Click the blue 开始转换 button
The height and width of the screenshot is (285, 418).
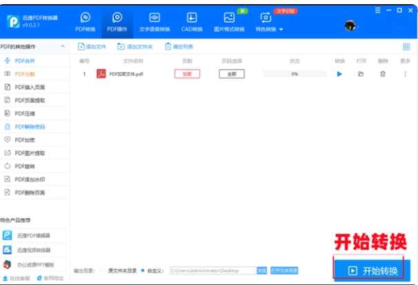(x=372, y=271)
